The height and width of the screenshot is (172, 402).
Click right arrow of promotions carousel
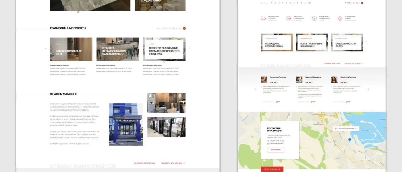[367, 42]
